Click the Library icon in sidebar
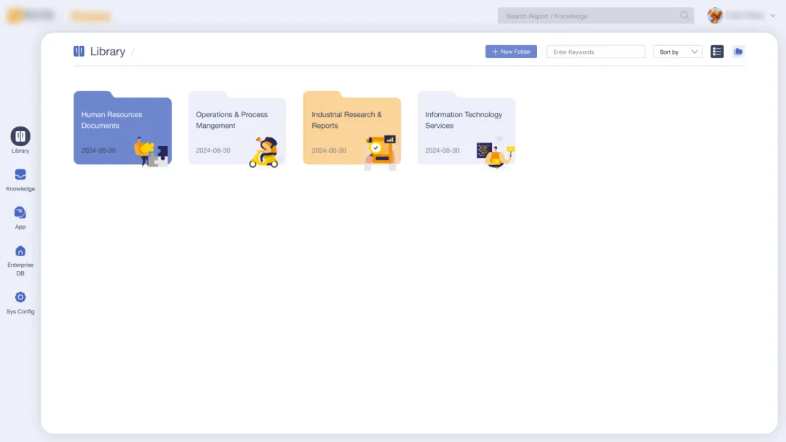786x442 pixels. pyautogui.click(x=20, y=136)
